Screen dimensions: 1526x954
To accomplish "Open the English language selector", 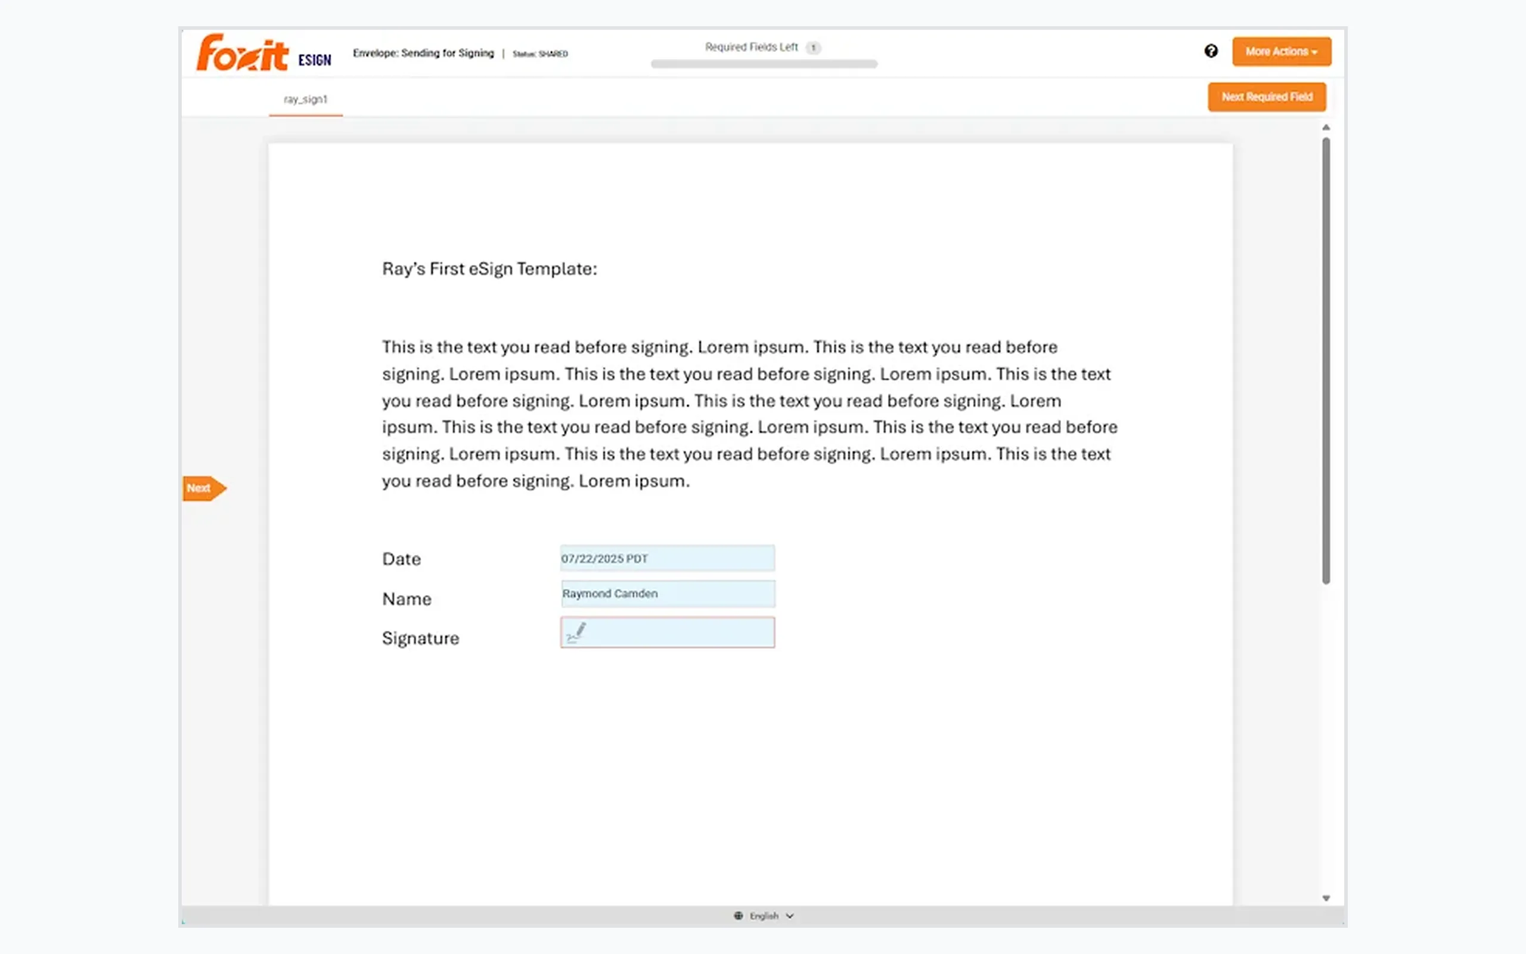I will (x=764, y=915).
